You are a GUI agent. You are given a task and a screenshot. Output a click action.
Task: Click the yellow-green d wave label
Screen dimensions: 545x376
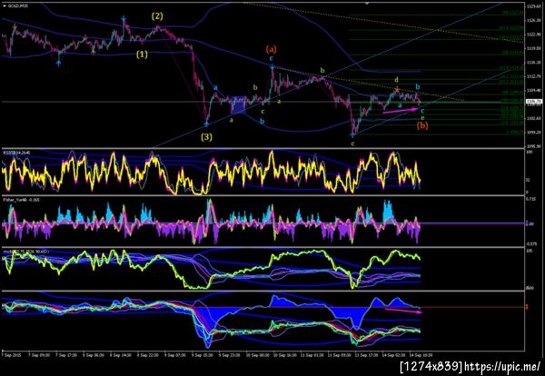coord(396,80)
